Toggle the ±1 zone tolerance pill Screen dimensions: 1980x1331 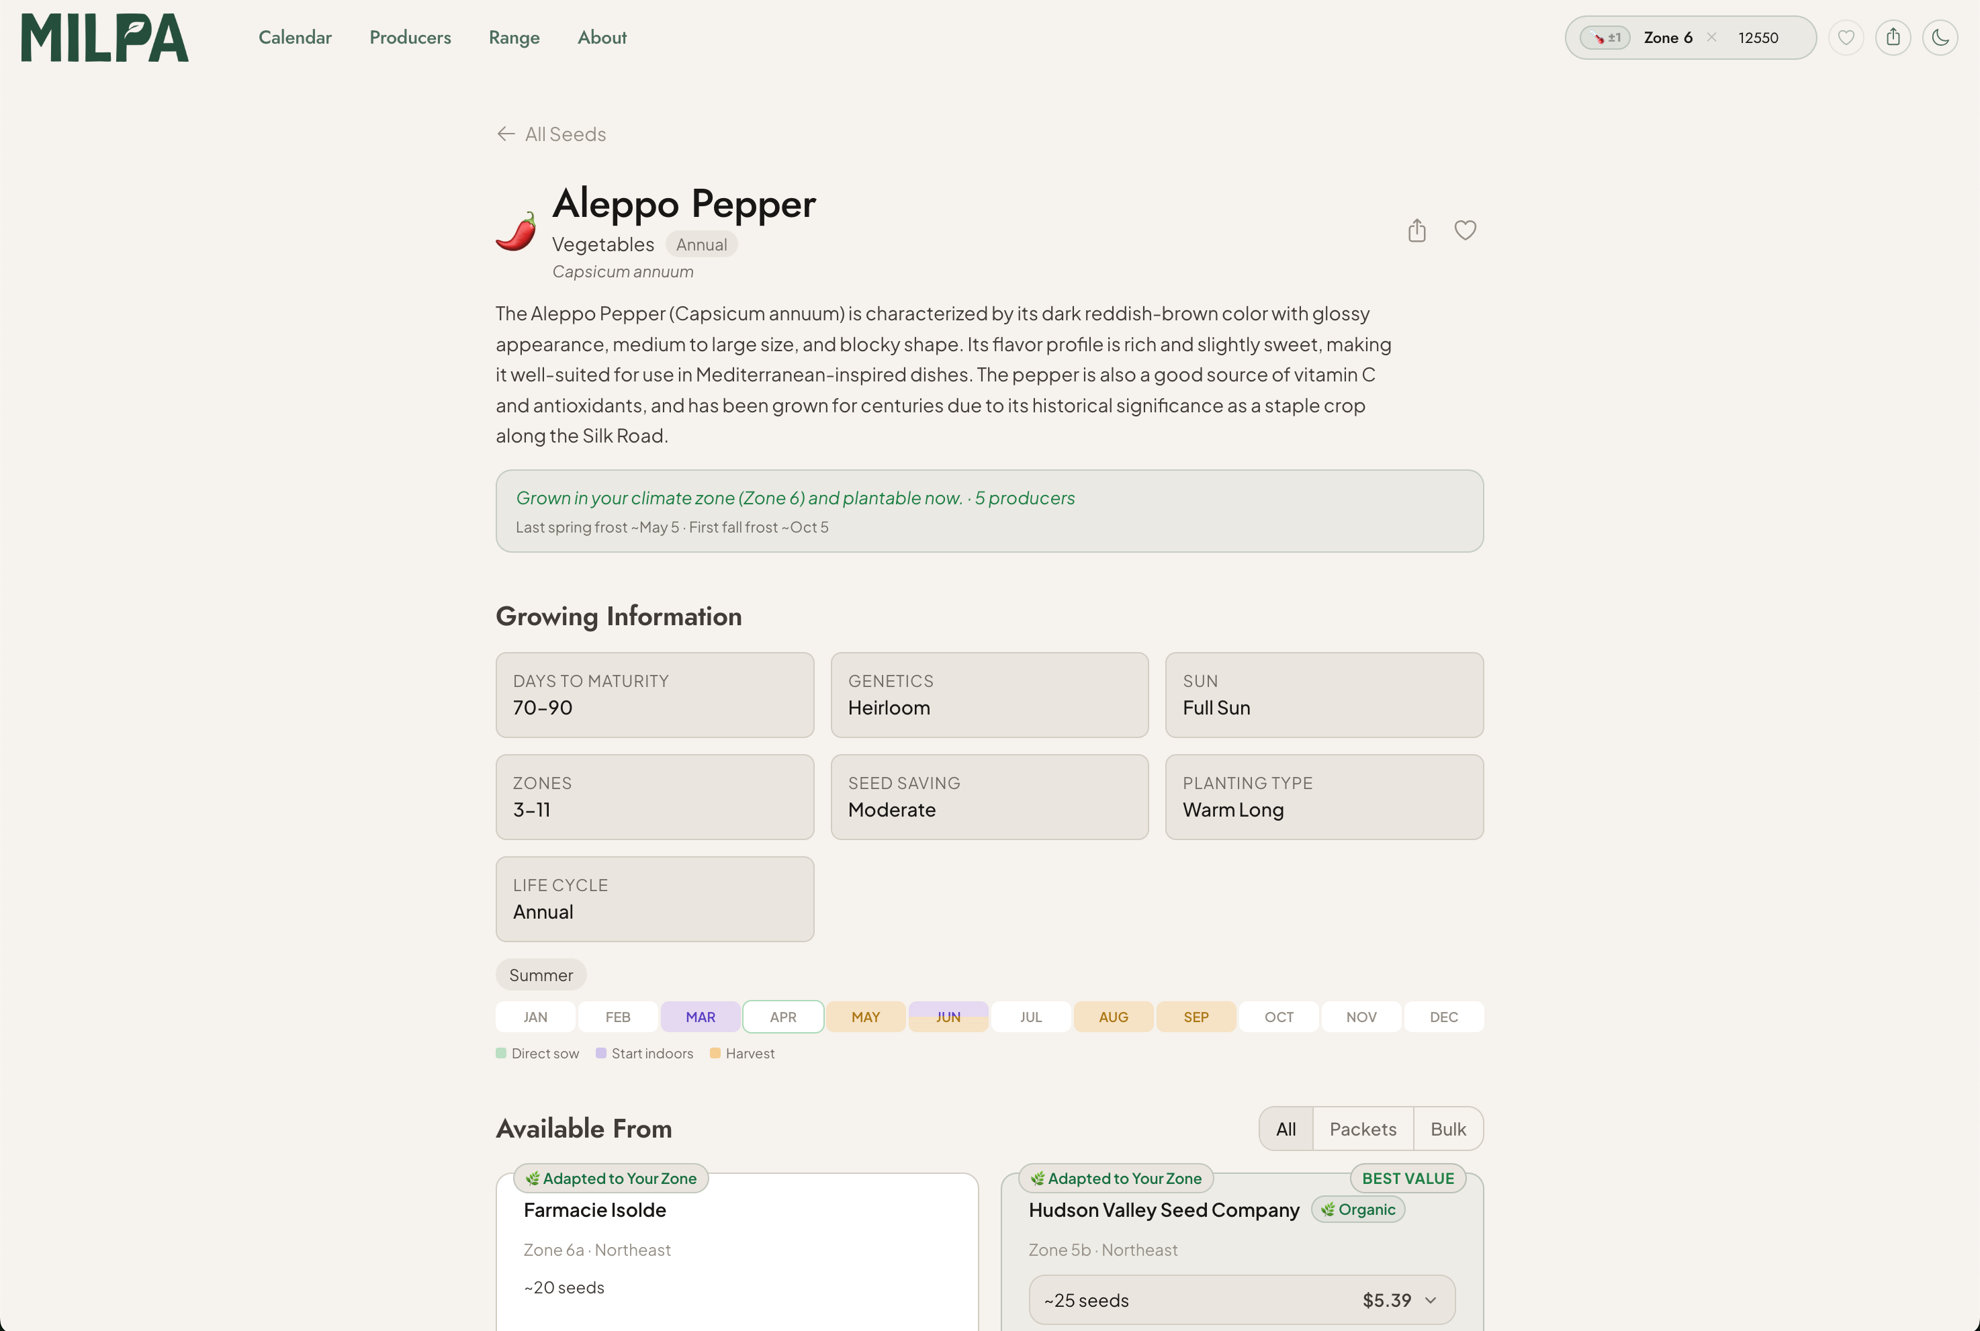point(1606,38)
